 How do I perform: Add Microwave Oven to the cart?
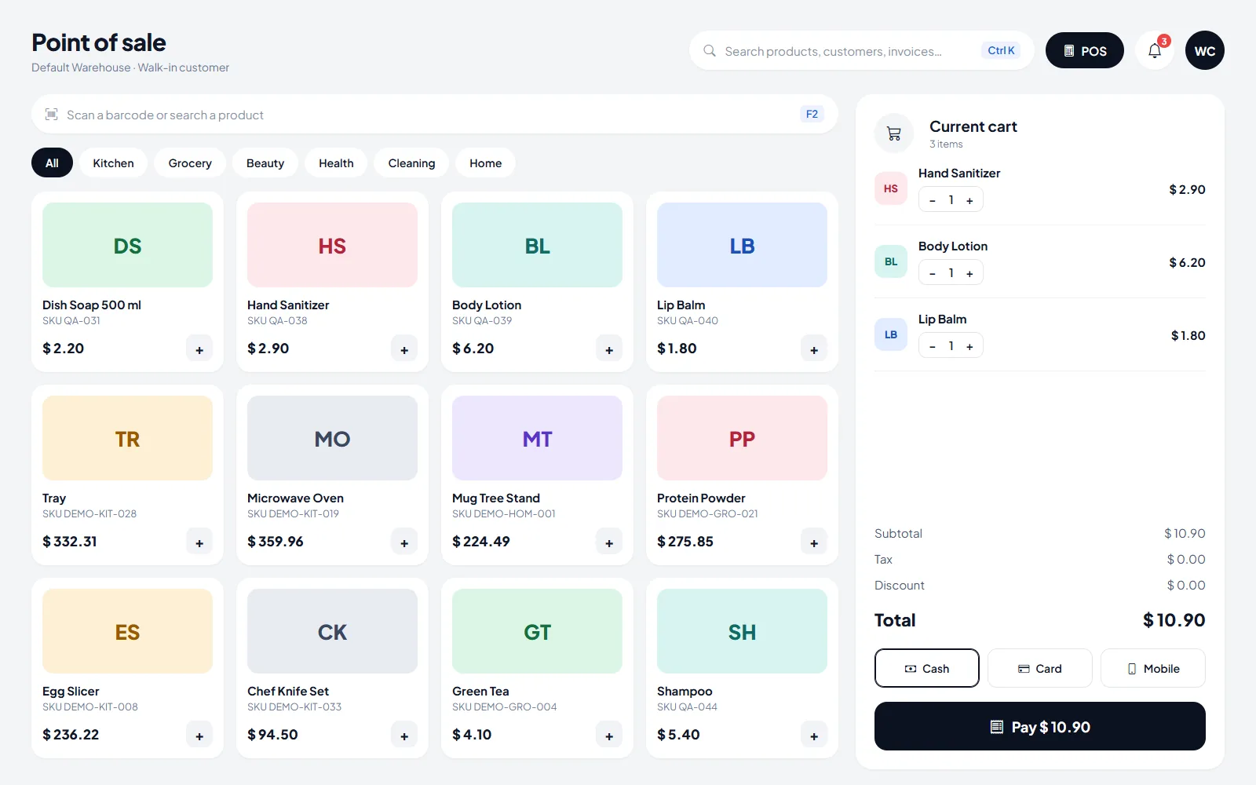[x=404, y=542]
